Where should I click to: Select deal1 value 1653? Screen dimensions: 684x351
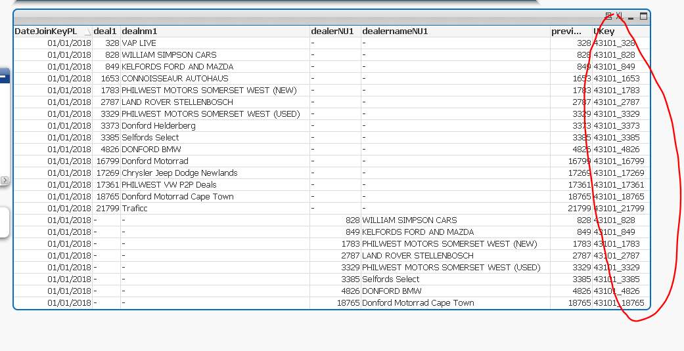(x=110, y=78)
